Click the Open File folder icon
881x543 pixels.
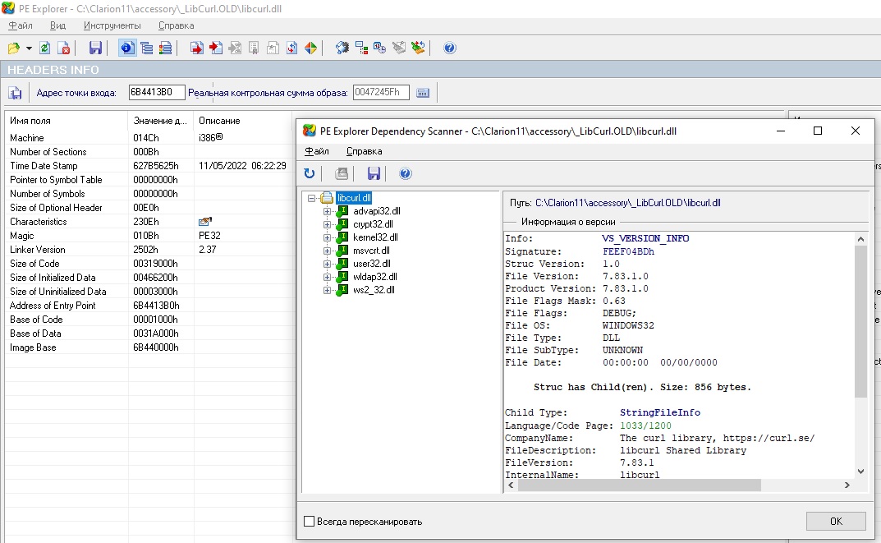tap(14, 48)
